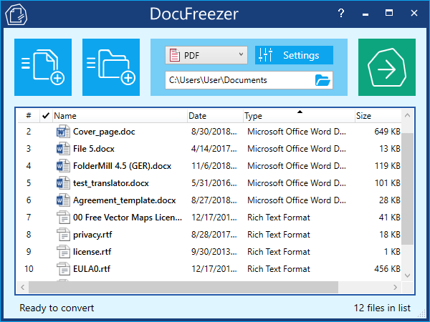
Task: Select the license.rtf file name
Action: (92, 252)
